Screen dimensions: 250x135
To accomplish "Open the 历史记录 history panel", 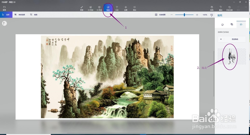I will coord(229,8).
